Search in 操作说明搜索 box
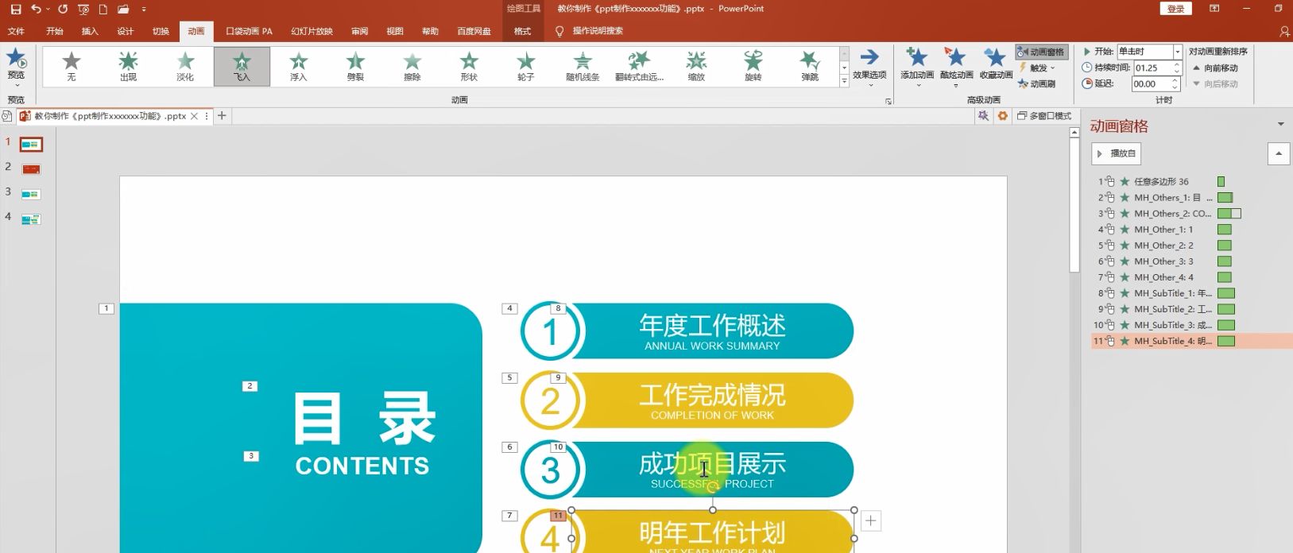This screenshot has height=553, width=1293. coord(598,31)
